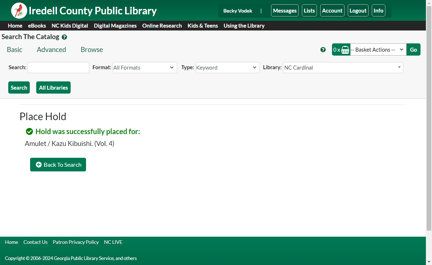Select Digital Magazines in the nav bar
This screenshot has height=265, width=432.
coord(115,26)
